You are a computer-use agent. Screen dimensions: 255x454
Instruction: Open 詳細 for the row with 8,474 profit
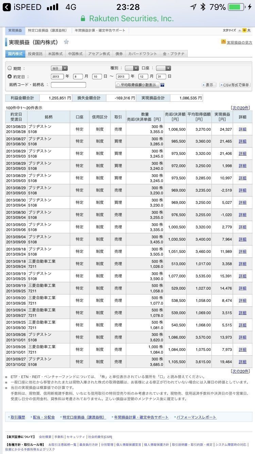pos(242,301)
